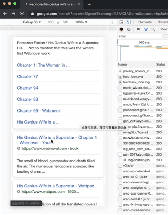
Task: Select the amp-bind-0.1.js.br request row
Action: (x=143, y=199)
